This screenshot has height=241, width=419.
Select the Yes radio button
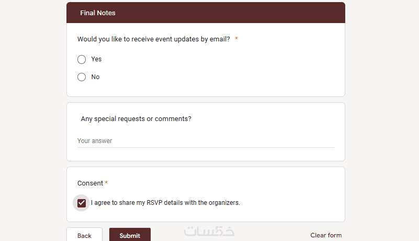pyautogui.click(x=82, y=59)
